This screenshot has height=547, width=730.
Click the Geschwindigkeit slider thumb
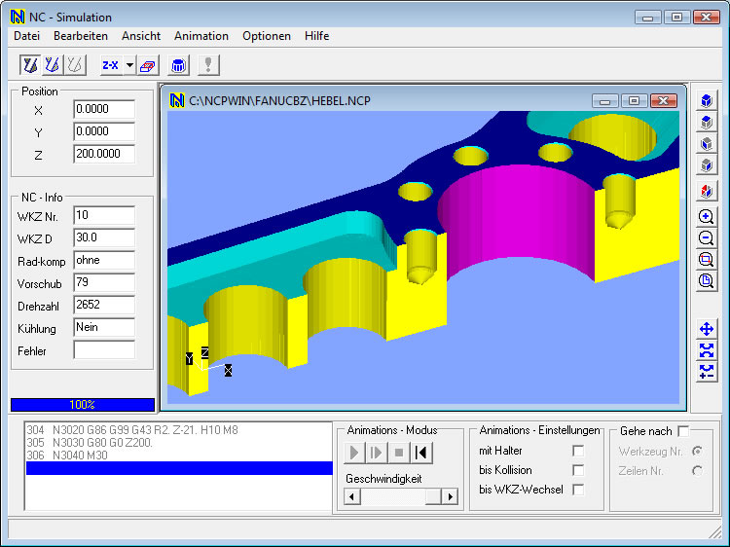pos(433,496)
